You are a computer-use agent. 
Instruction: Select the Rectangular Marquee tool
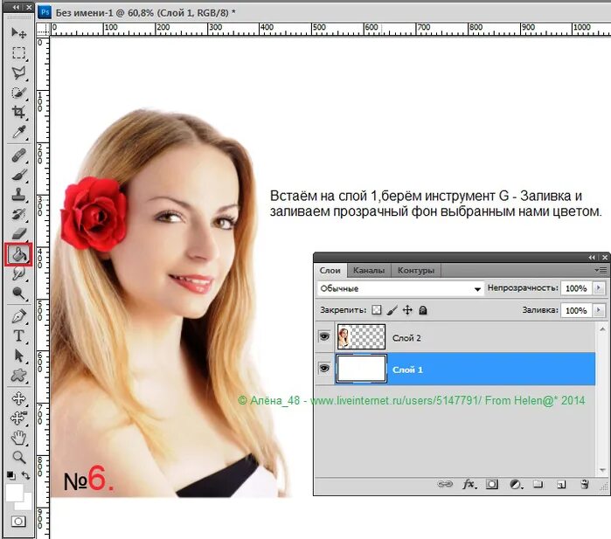coord(18,53)
